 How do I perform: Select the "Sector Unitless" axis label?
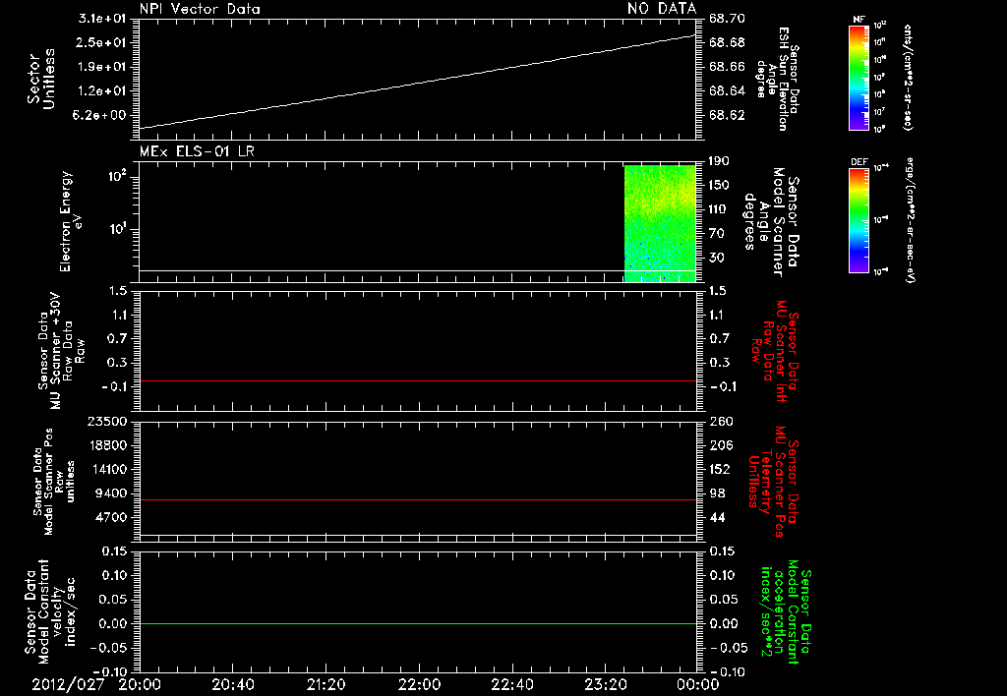41,79
